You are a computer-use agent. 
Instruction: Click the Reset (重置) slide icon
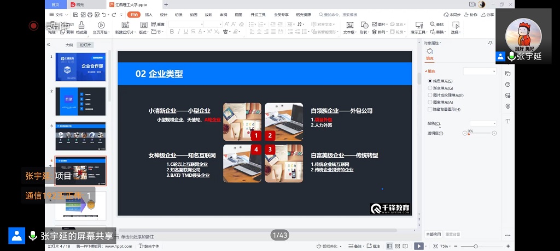tap(158, 24)
